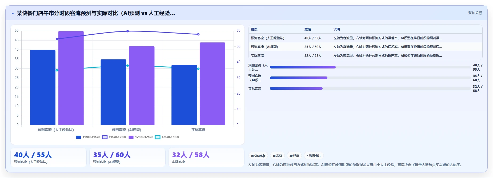
Task: Click the progress bar for 实际客流
Action: pyautogui.click(x=370, y=88)
